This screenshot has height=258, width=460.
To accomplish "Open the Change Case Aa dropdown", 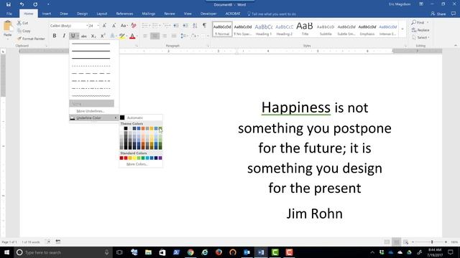I will point(124,26).
